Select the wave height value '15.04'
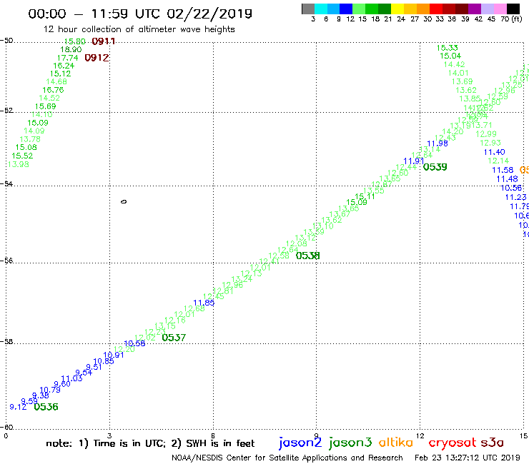The height and width of the screenshot is (464, 529). 450,56
